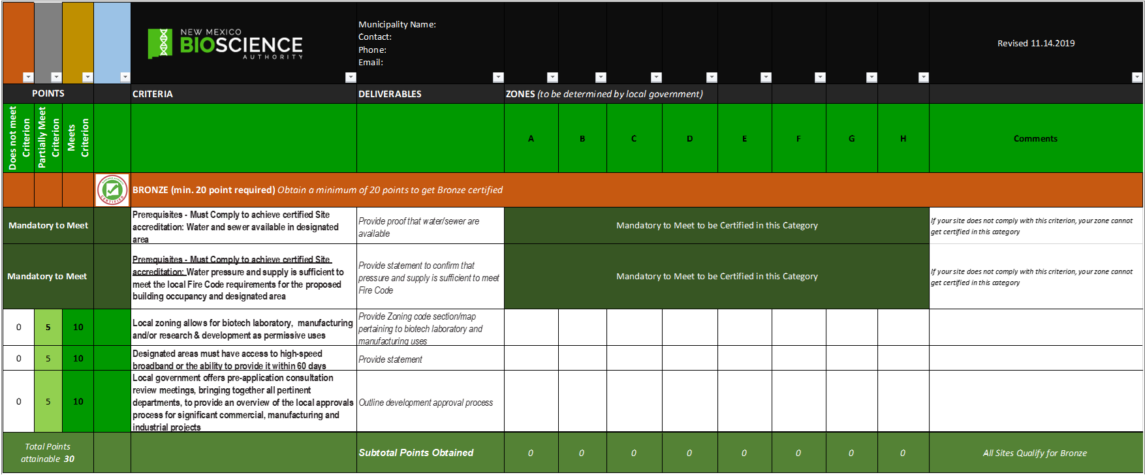
Task: Select the 'Meets Criterion' header
Action: 78,138
